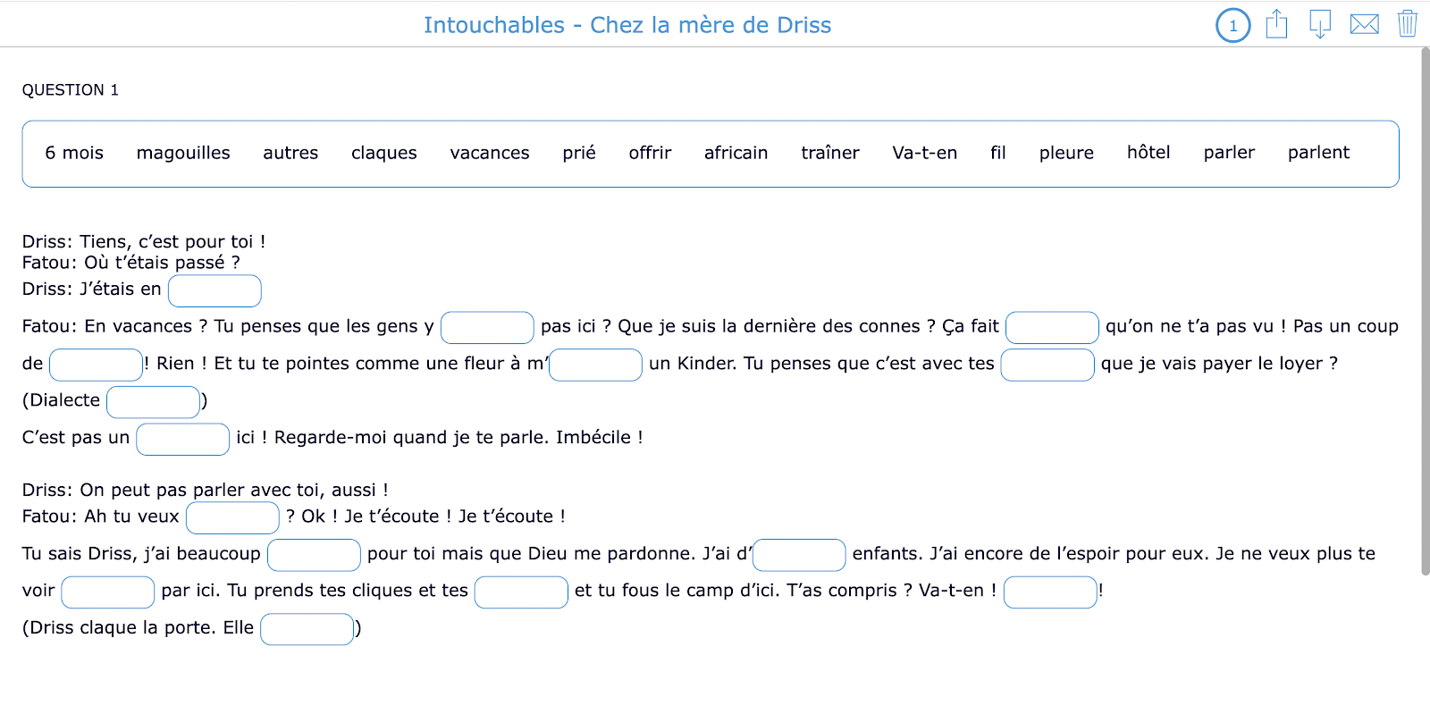
Task: Select the word 'autres' from word bank
Action: [290, 153]
